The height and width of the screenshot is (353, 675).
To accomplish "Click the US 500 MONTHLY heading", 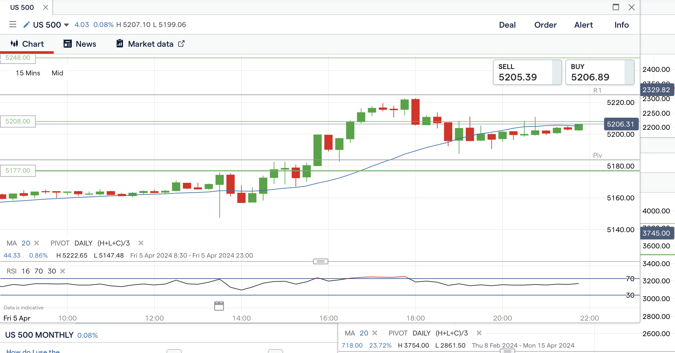I will point(39,335).
